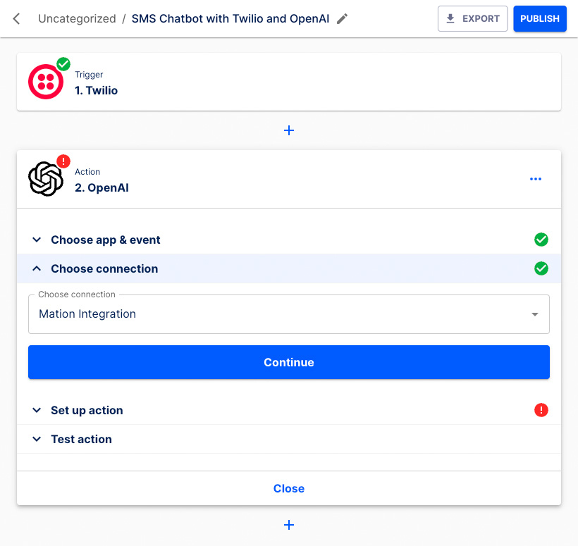This screenshot has height=546, width=578.
Task: Click the Close link at the bottom
Action: [x=289, y=488]
